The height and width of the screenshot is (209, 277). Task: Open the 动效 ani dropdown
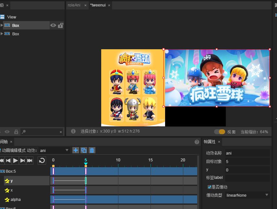[54, 150]
